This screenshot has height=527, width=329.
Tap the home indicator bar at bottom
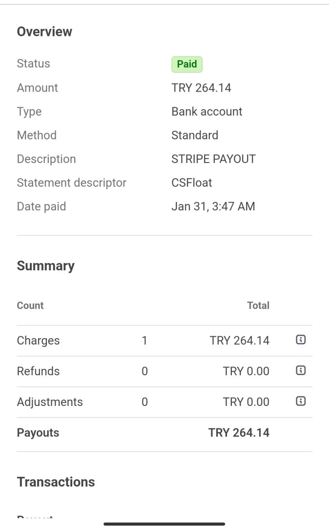tap(164, 524)
